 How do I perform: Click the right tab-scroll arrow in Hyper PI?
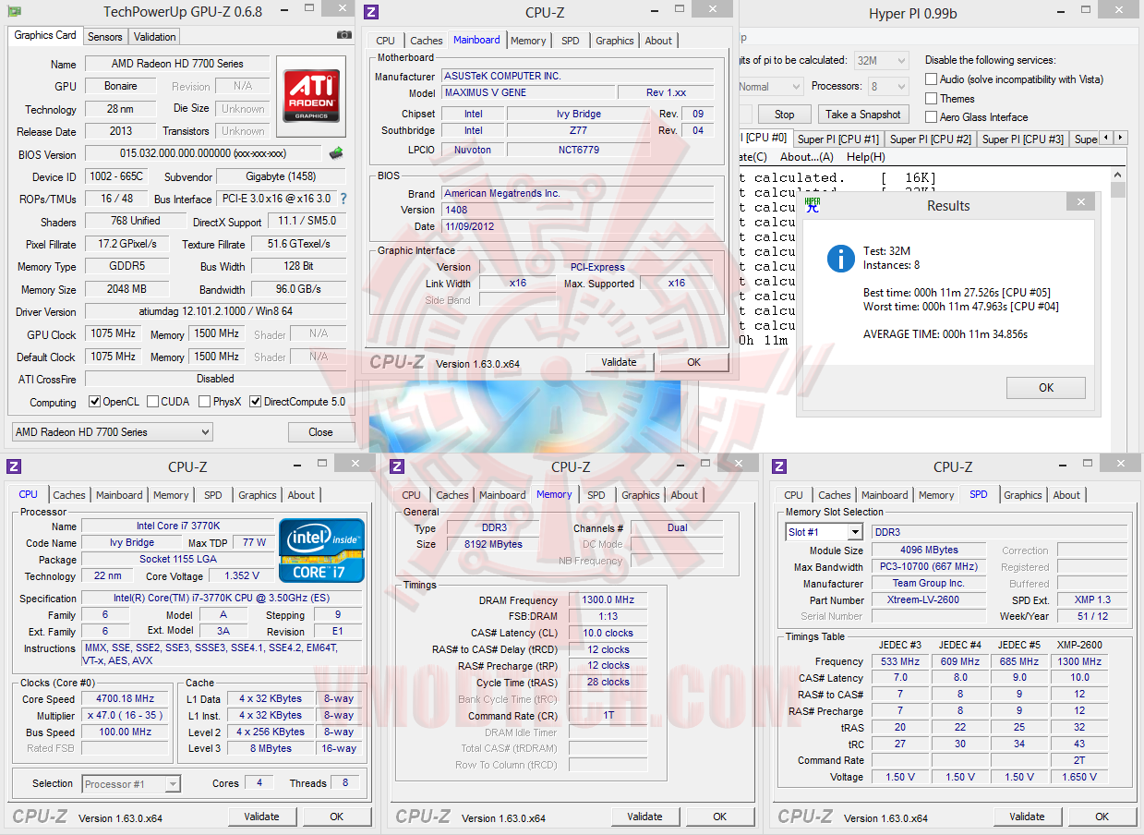point(1120,138)
